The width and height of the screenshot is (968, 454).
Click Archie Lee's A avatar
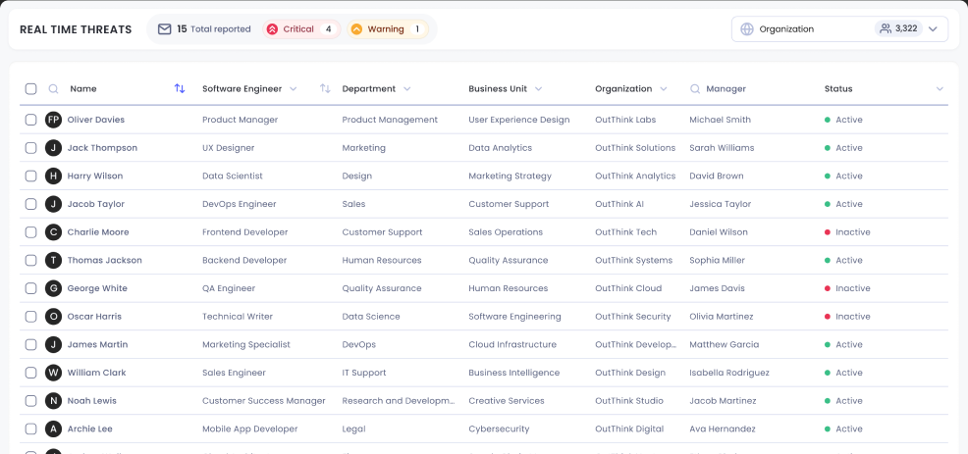coord(54,429)
